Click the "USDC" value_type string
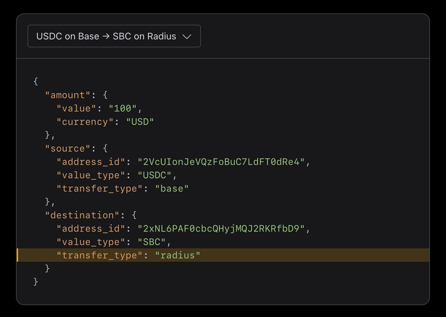Viewport: 446px width, 317px height. [154, 175]
